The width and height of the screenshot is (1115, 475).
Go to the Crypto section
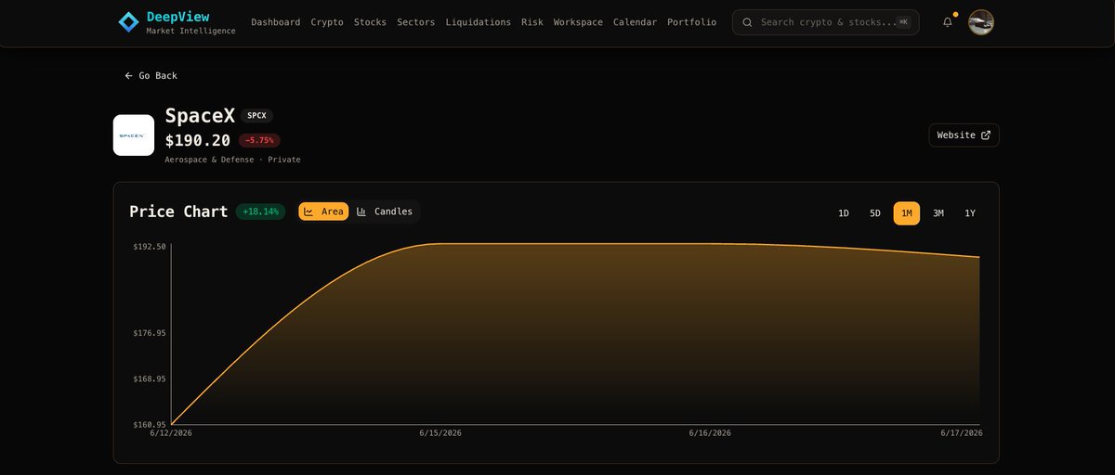pyautogui.click(x=327, y=22)
